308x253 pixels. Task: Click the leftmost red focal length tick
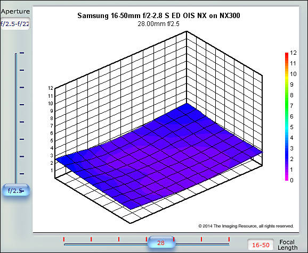(64, 239)
